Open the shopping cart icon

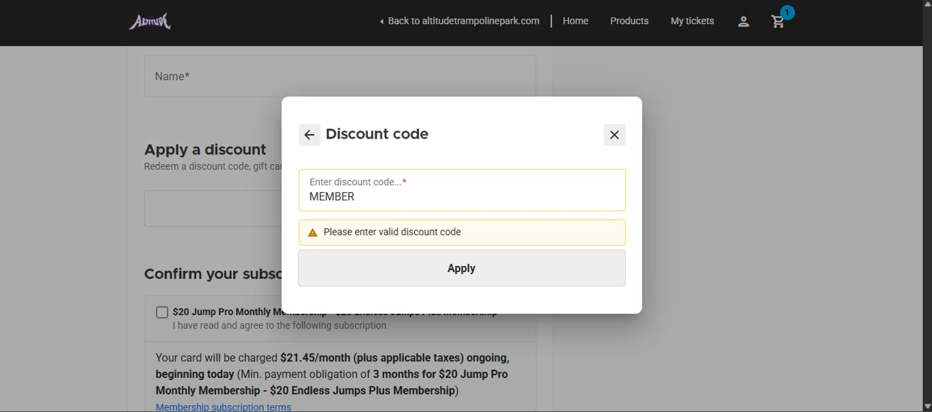[777, 22]
